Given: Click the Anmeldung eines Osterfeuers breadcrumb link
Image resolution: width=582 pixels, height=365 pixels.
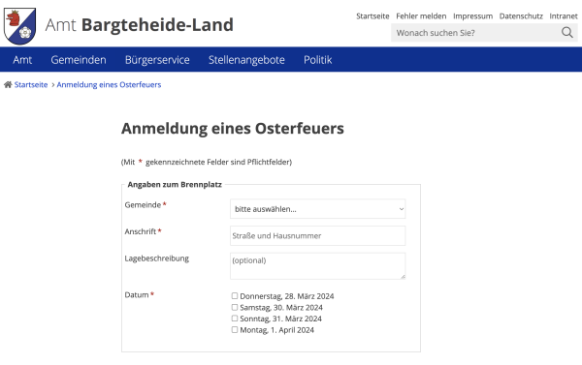Looking at the screenshot, I should point(109,85).
